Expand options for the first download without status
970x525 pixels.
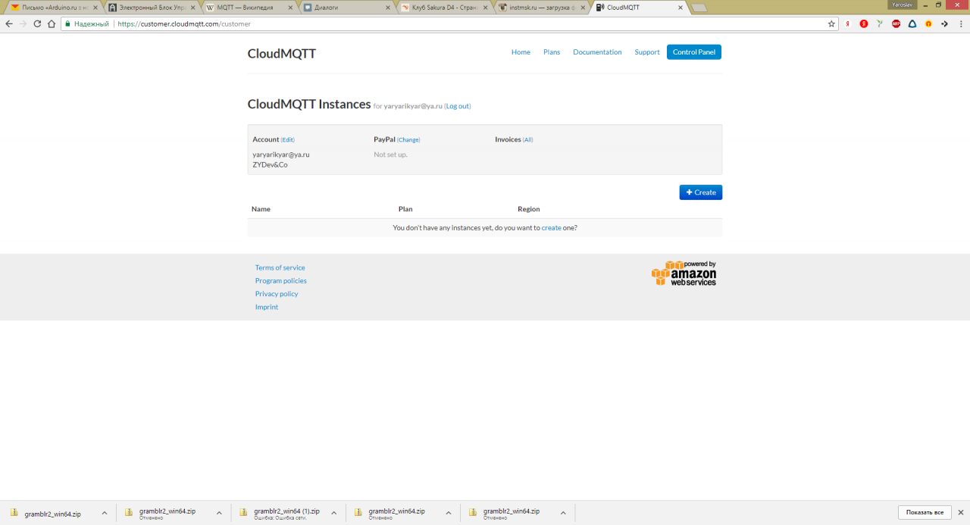[105, 513]
